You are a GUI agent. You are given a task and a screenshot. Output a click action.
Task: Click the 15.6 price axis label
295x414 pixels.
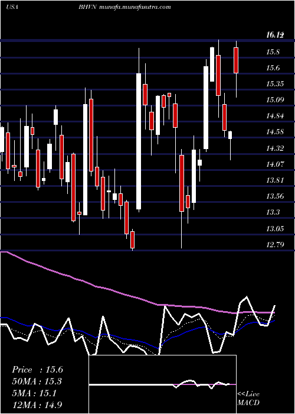tap(273, 68)
